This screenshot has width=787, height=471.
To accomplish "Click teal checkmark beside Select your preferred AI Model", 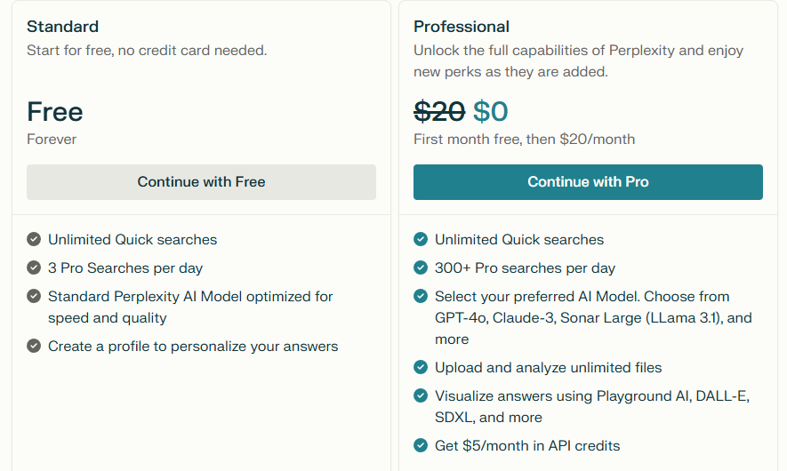I will 421,297.
